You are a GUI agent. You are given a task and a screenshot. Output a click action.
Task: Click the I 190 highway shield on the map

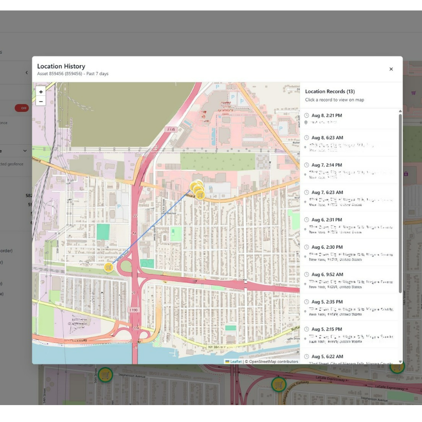[x=134, y=310]
